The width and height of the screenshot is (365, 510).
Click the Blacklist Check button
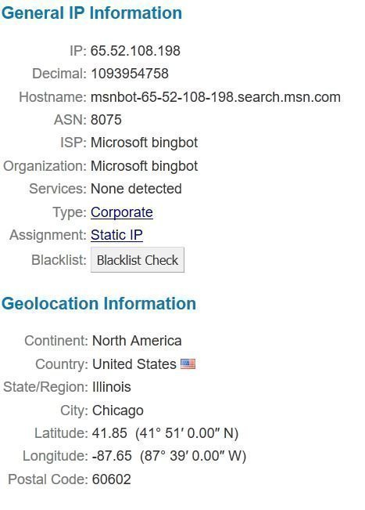pos(138,260)
